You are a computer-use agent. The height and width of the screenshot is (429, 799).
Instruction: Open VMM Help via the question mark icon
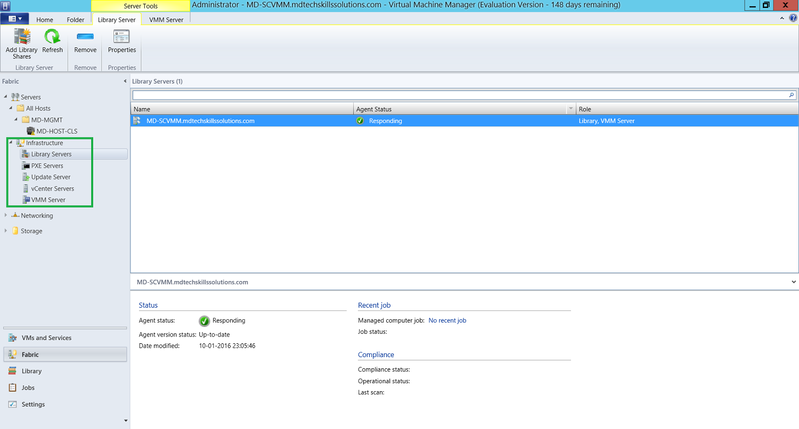point(793,18)
